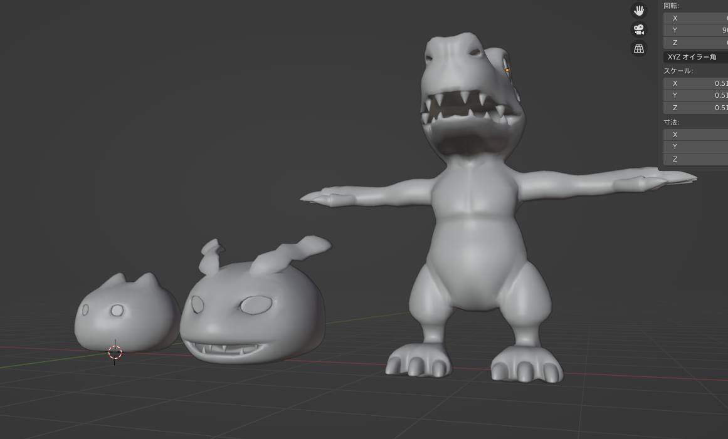
Task: Open the XYZ オイラー角 rotation mode dropdown
Action: (695, 57)
